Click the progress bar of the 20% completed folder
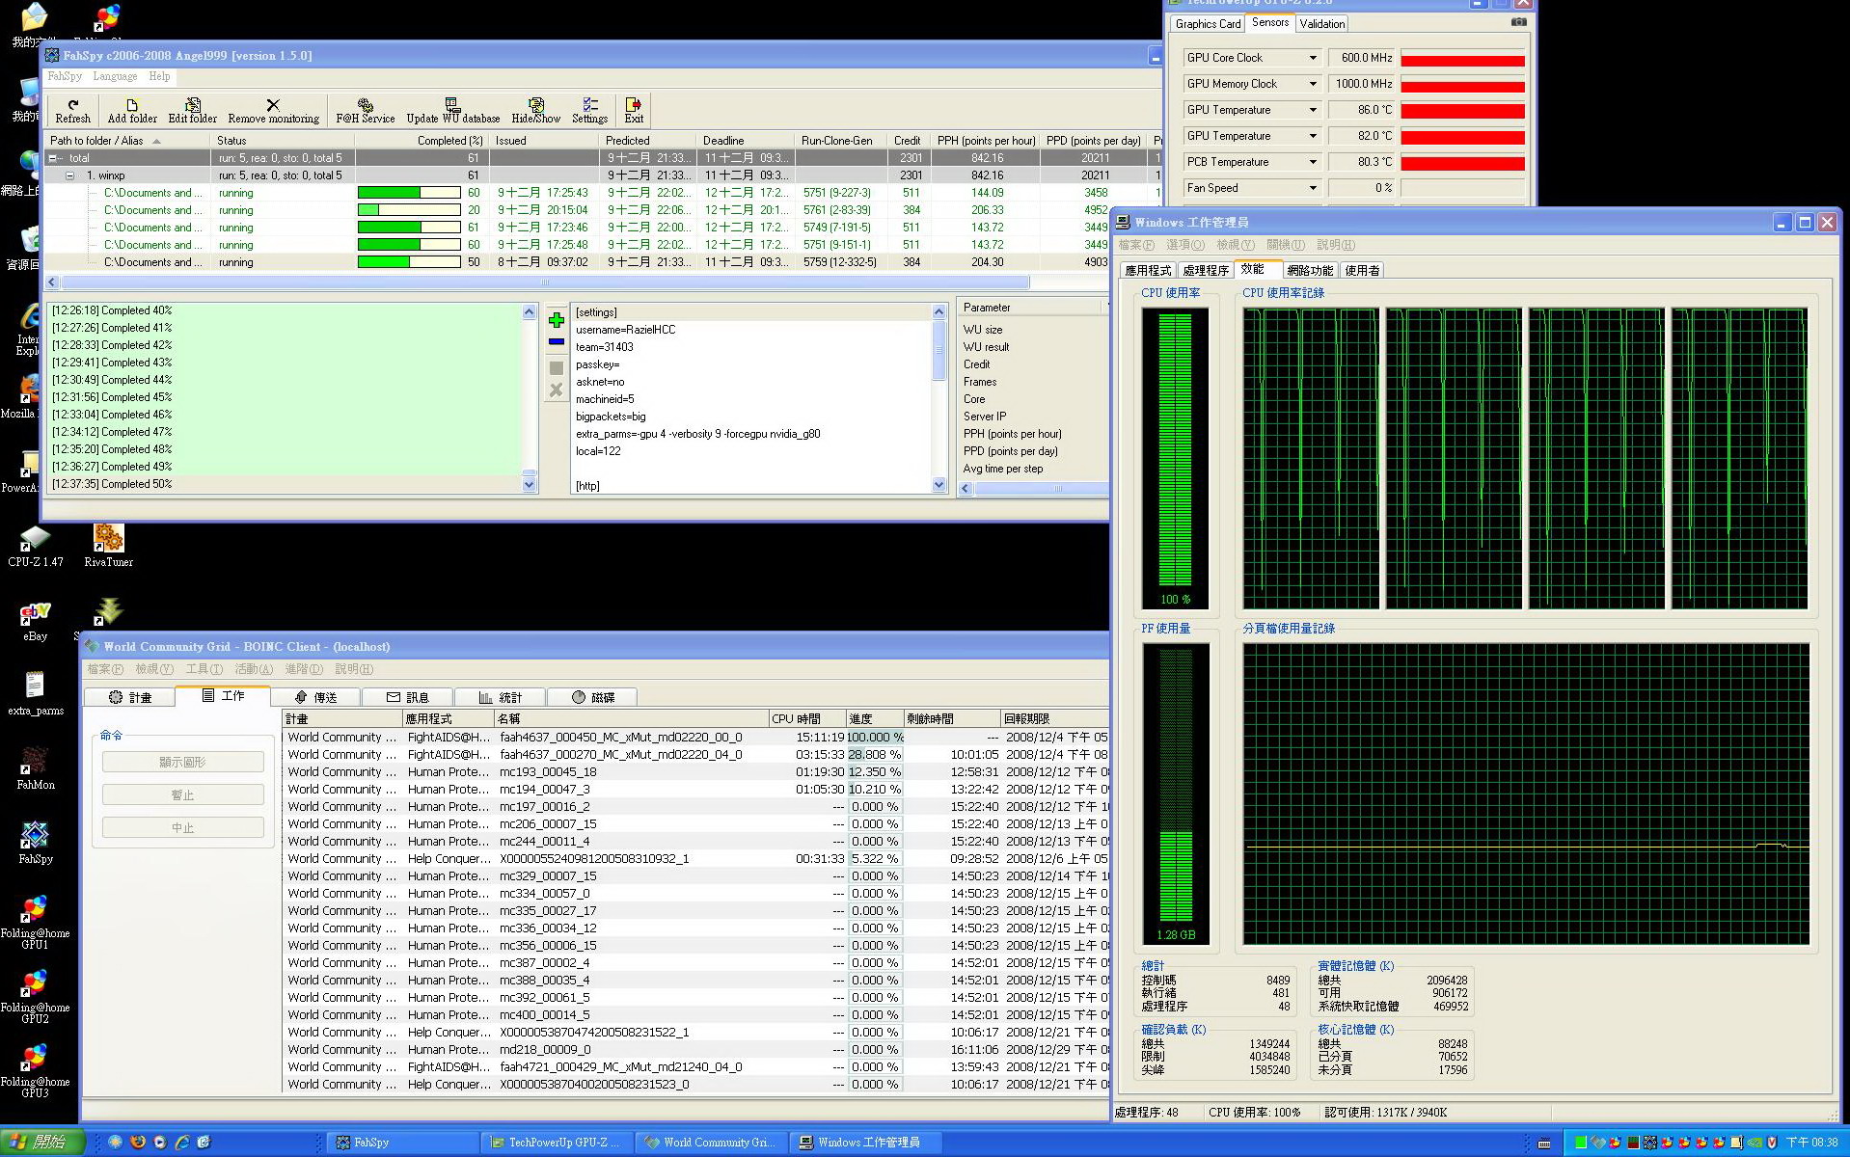Screen dimensions: 1850x1157 click(x=409, y=210)
